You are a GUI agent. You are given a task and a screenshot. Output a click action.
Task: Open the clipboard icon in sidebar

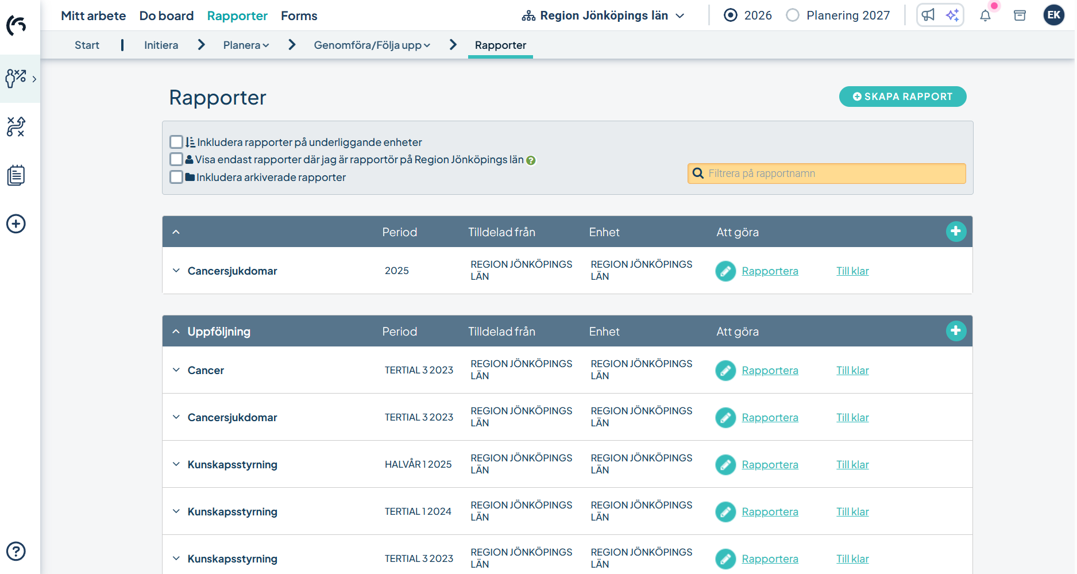tap(16, 175)
